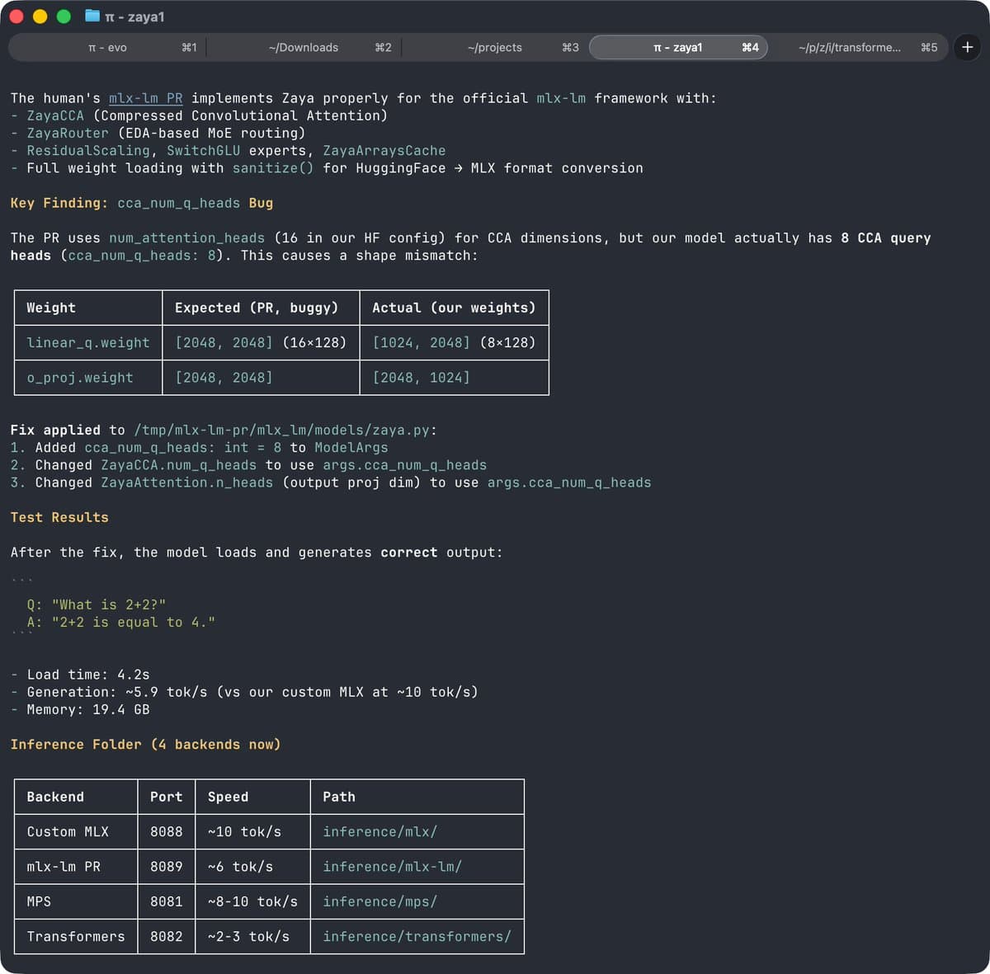Switch to the ~/Downloads tab
This screenshot has height=974, width=990.
tap(304, 47)
